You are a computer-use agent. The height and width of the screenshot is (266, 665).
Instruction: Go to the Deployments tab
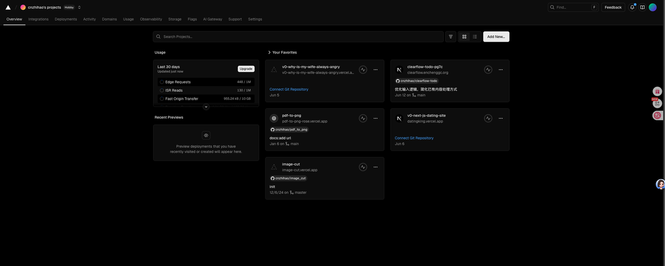pos(65,19)
